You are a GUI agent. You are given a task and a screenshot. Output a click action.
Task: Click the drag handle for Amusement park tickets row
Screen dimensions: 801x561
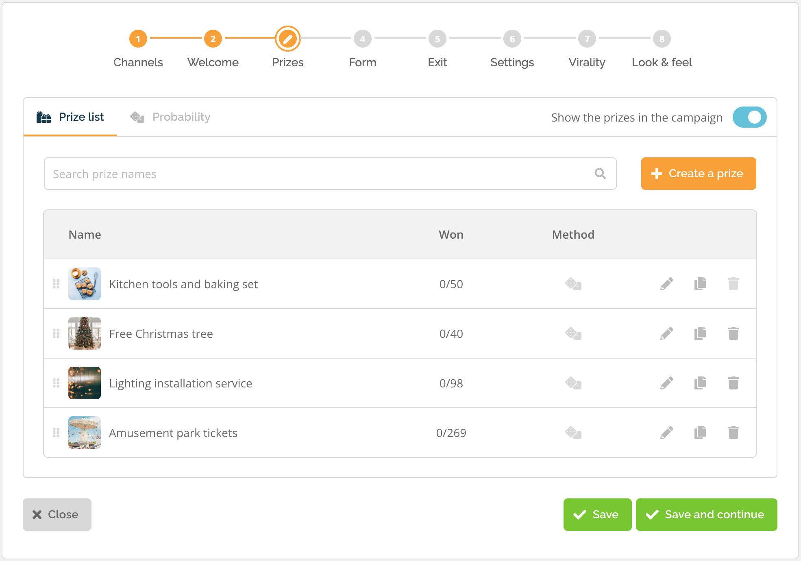pos(56,433)
